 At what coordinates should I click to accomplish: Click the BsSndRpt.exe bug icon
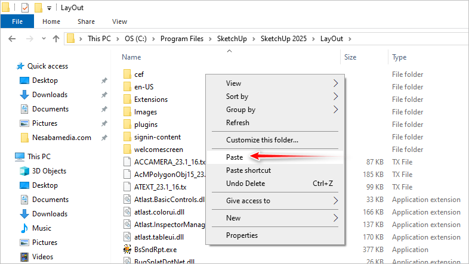[x=127, y=249]
